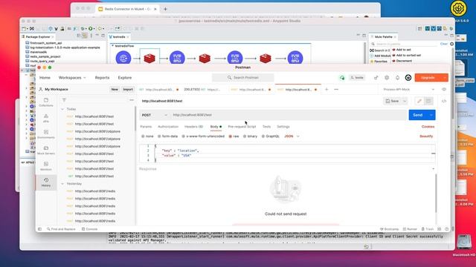476x267 pixels.
Task: Select the 'none' body type
Action: 147,136
